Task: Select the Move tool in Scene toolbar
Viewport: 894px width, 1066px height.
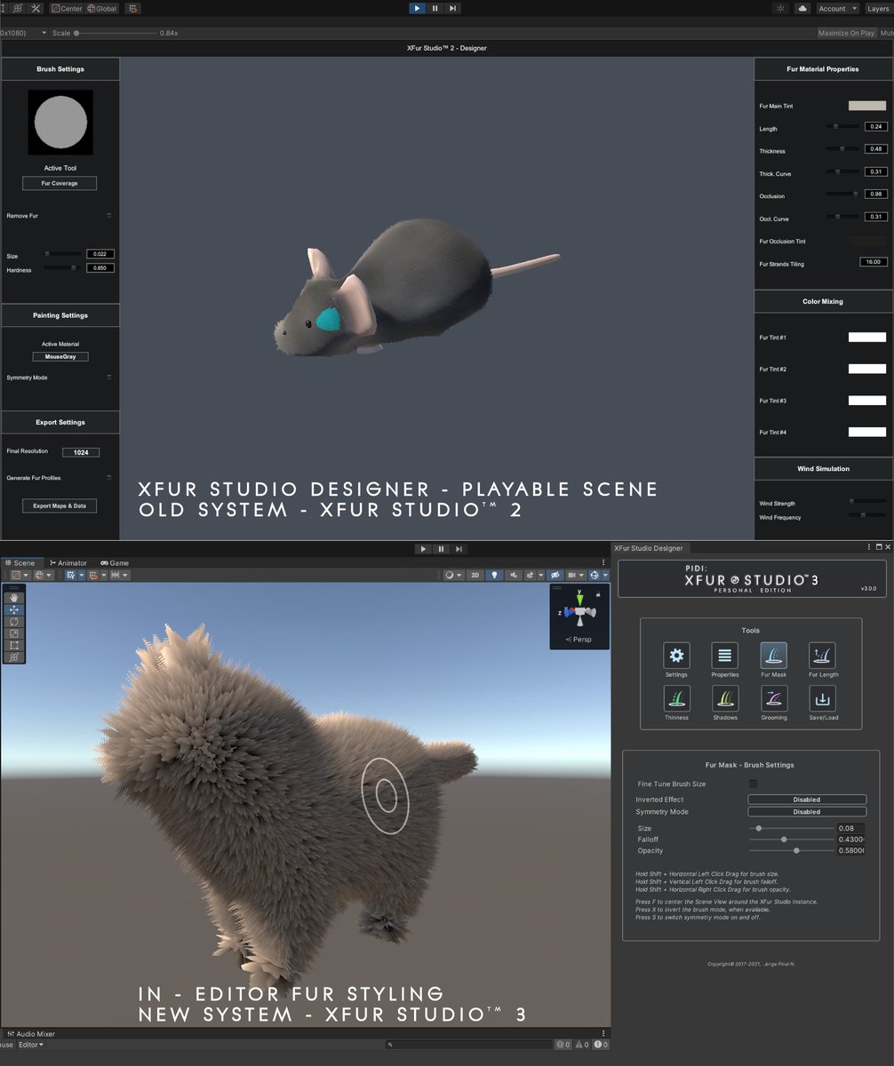Action: (x=13, y=610)
